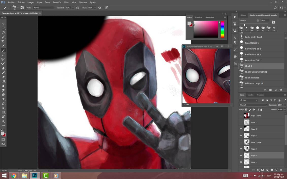Select the Brush tool in toolbox
This screenshot has width=287, height=179.
pos(3,50)
